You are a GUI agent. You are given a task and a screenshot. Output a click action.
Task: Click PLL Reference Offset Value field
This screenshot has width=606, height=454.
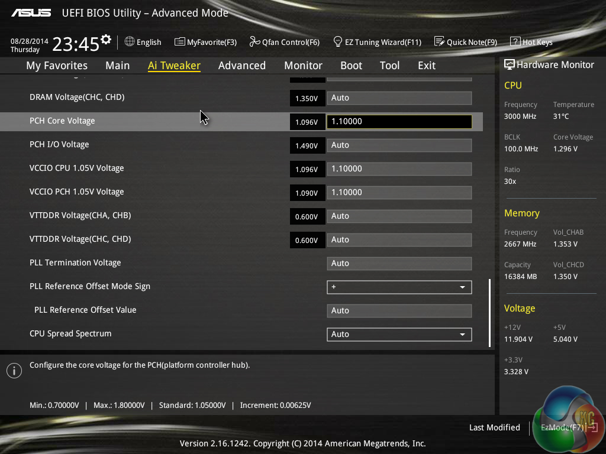(399, 311)
